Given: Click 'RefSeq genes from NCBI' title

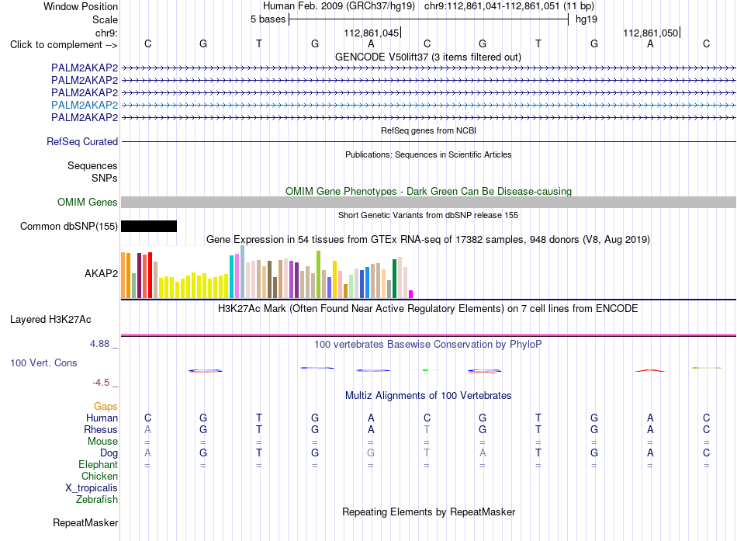Looking at the screenshot, I should (428, 130).
